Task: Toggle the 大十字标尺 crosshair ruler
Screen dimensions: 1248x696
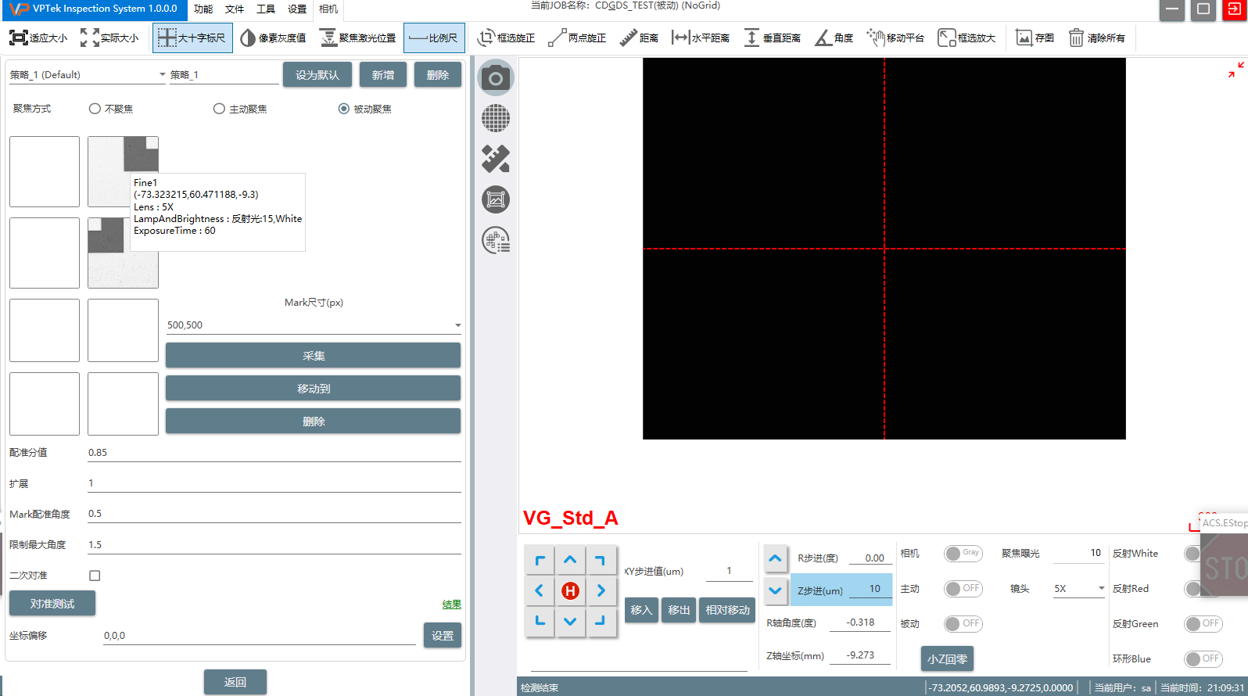Action: (x=192, y=38)
